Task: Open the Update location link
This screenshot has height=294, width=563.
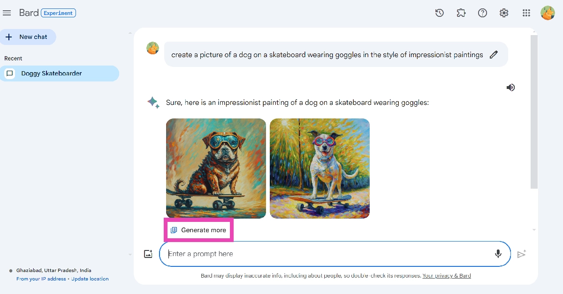Action: (90, 279)
